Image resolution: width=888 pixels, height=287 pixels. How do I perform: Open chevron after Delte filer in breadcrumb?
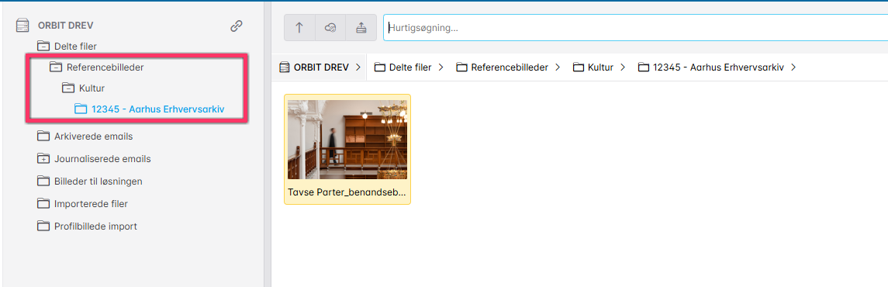click(441, 67)
